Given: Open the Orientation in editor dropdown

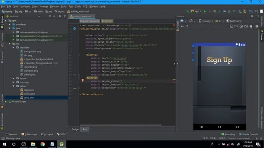Looking at the screenshot, I should coord(192,21).
